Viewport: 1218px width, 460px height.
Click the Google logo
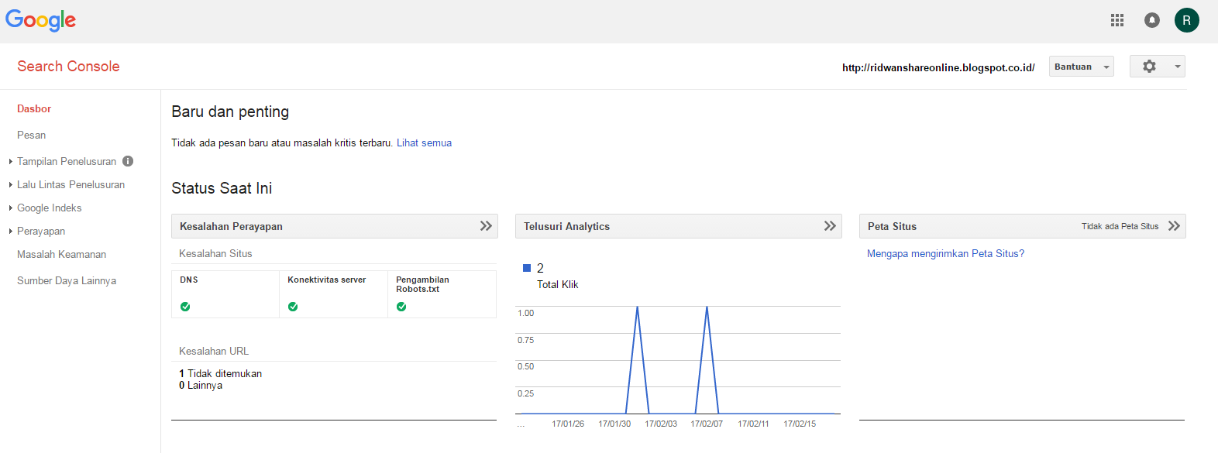click(40, 20)
